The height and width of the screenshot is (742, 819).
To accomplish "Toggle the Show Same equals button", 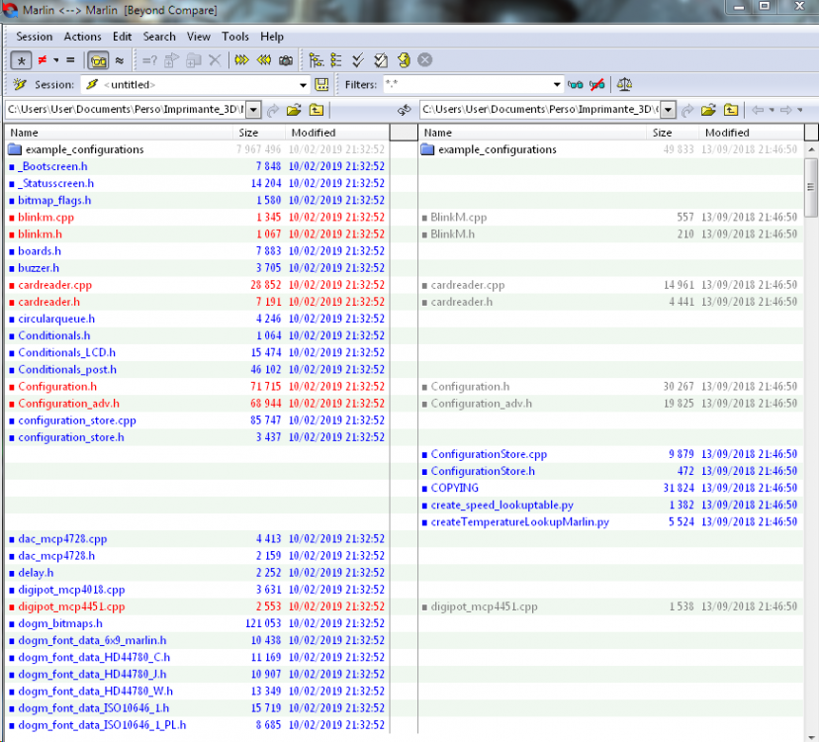I will click(x=70, y=60).
